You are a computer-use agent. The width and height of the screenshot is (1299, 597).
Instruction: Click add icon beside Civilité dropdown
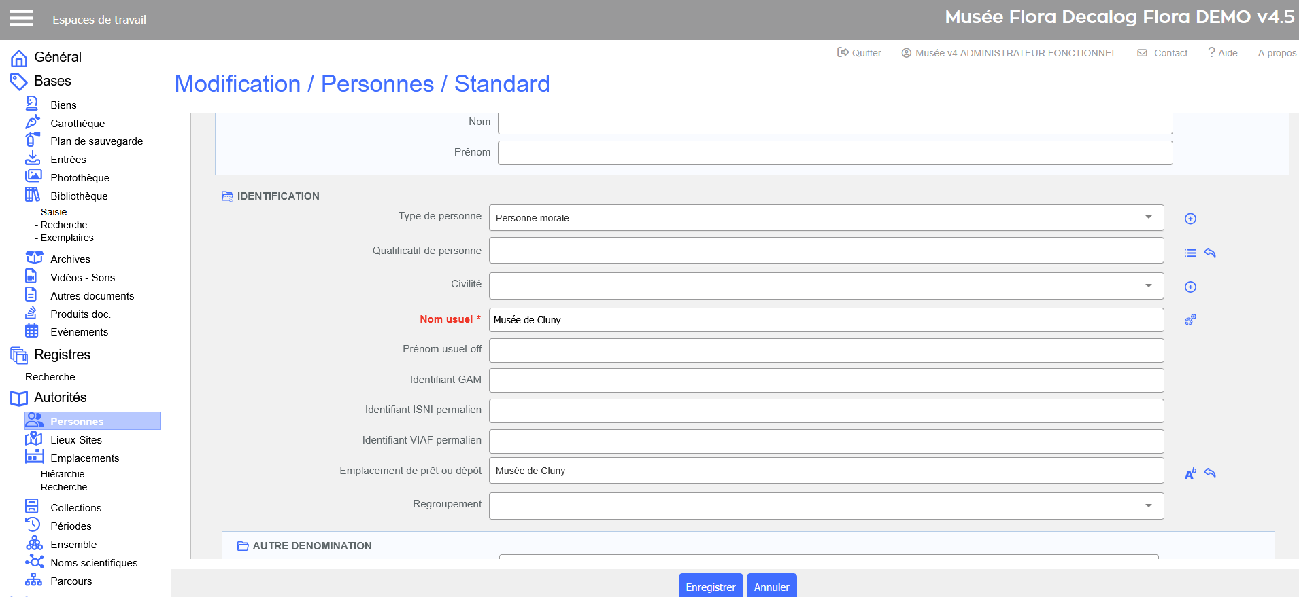coord(1190,287)
